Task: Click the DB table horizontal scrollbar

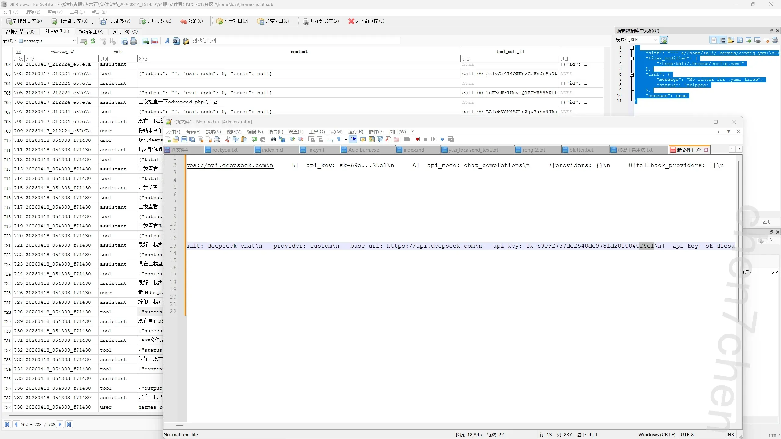Action: [85, 415]
